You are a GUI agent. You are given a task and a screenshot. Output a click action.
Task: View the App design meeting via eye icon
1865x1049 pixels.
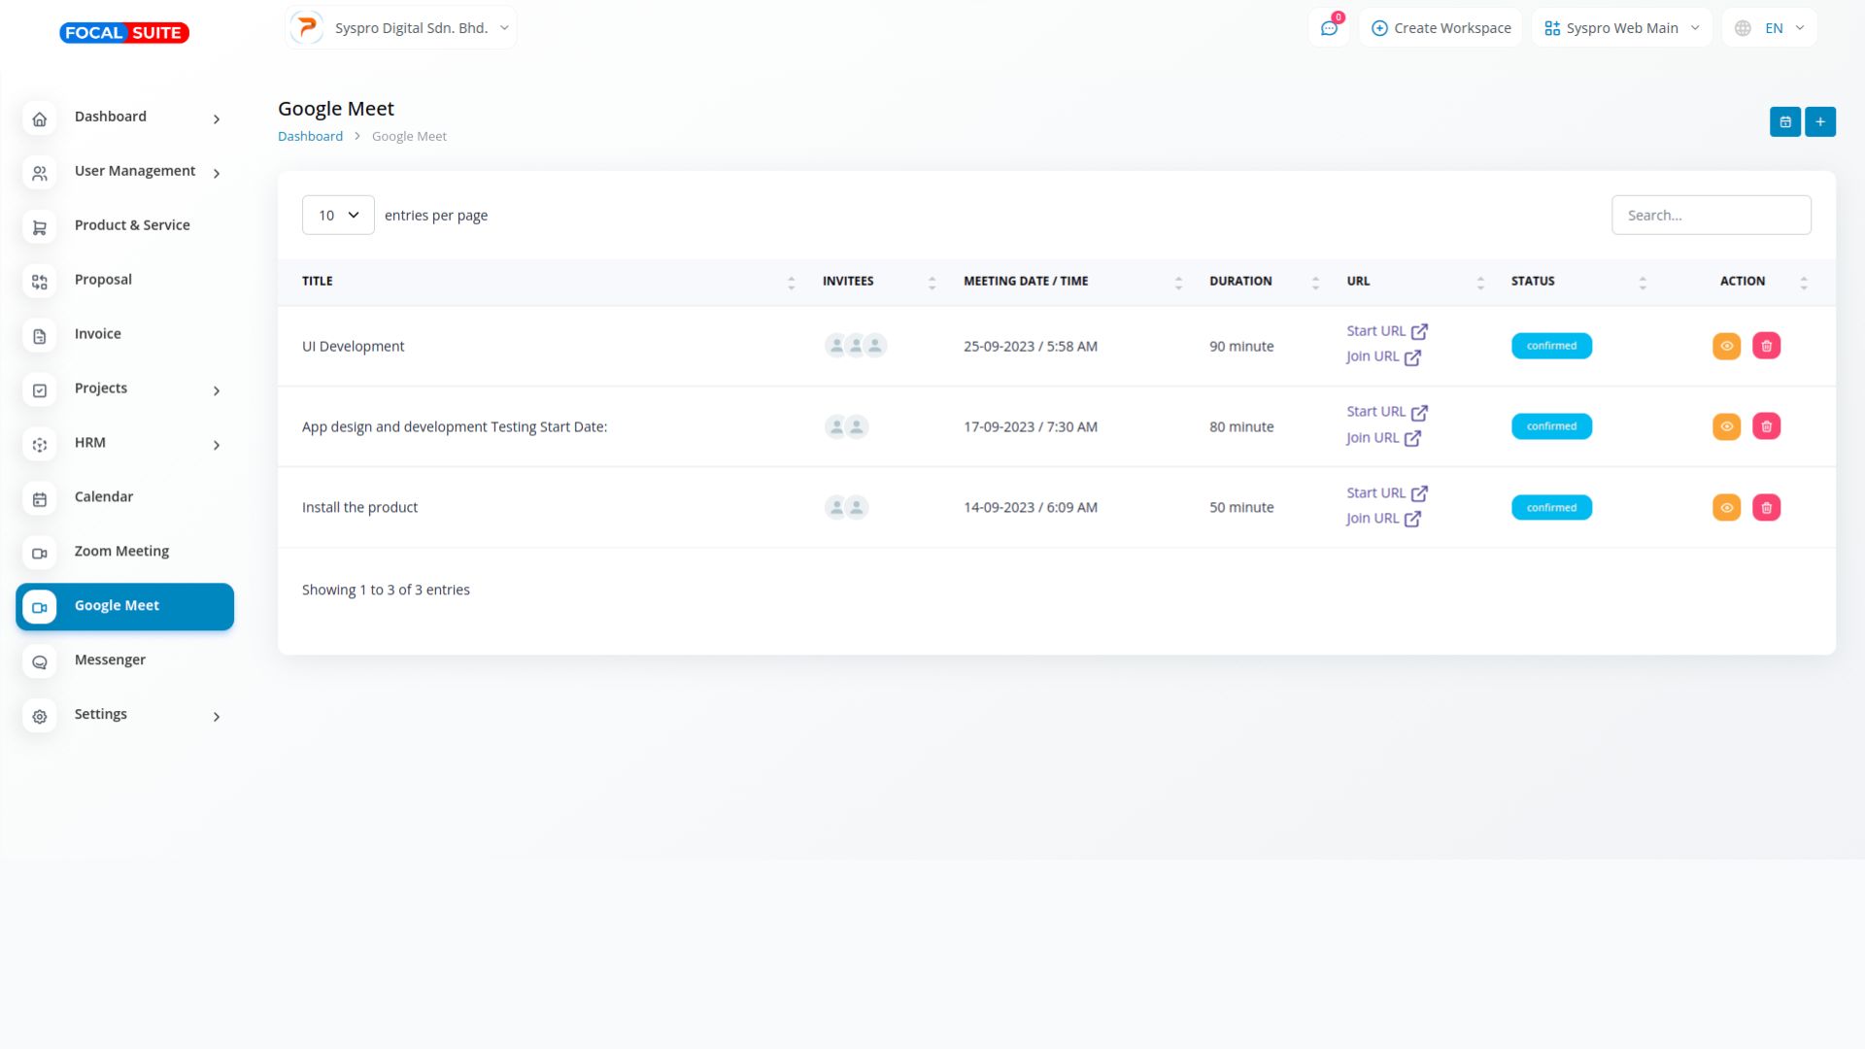coord(1726,426)
